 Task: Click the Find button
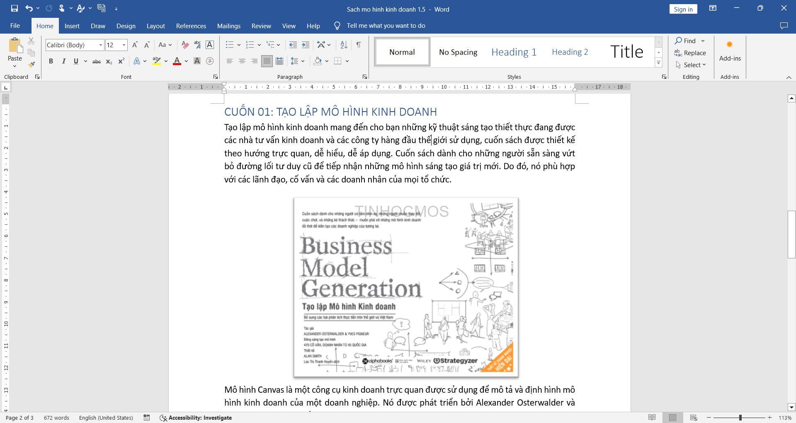click(x=685, y=41)
